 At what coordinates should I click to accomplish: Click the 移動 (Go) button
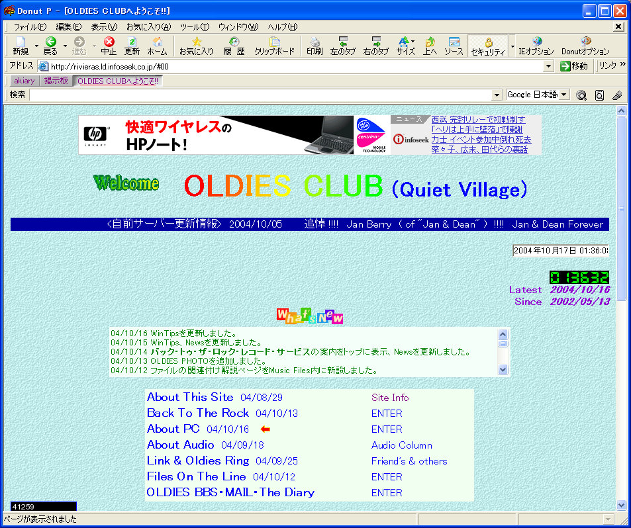click(x=574, y=66)
